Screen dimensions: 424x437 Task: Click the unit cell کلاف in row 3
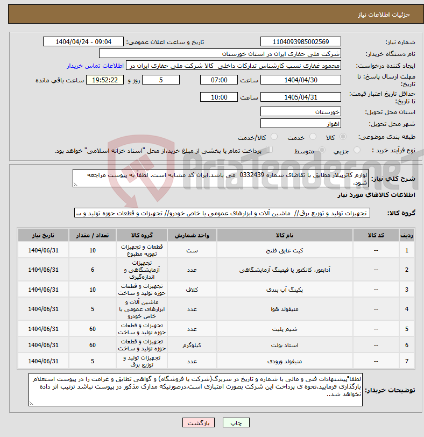[x=192, y=290]
